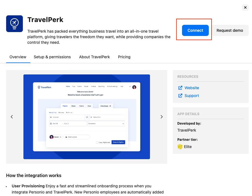Show the next carousel screenshot
This screenshot has height=196, width=252.
162,117
